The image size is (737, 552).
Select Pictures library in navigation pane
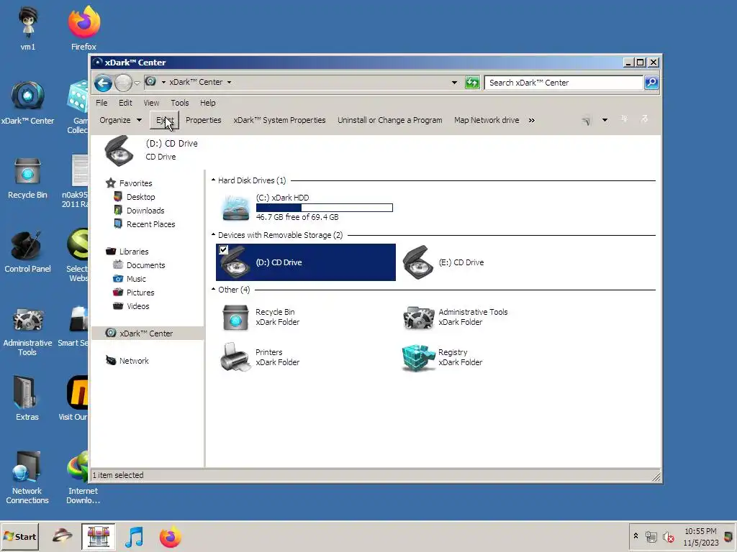[140, 292]
